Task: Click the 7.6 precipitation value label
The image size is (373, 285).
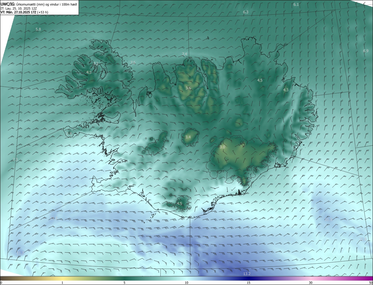Action: pos(133,62)
